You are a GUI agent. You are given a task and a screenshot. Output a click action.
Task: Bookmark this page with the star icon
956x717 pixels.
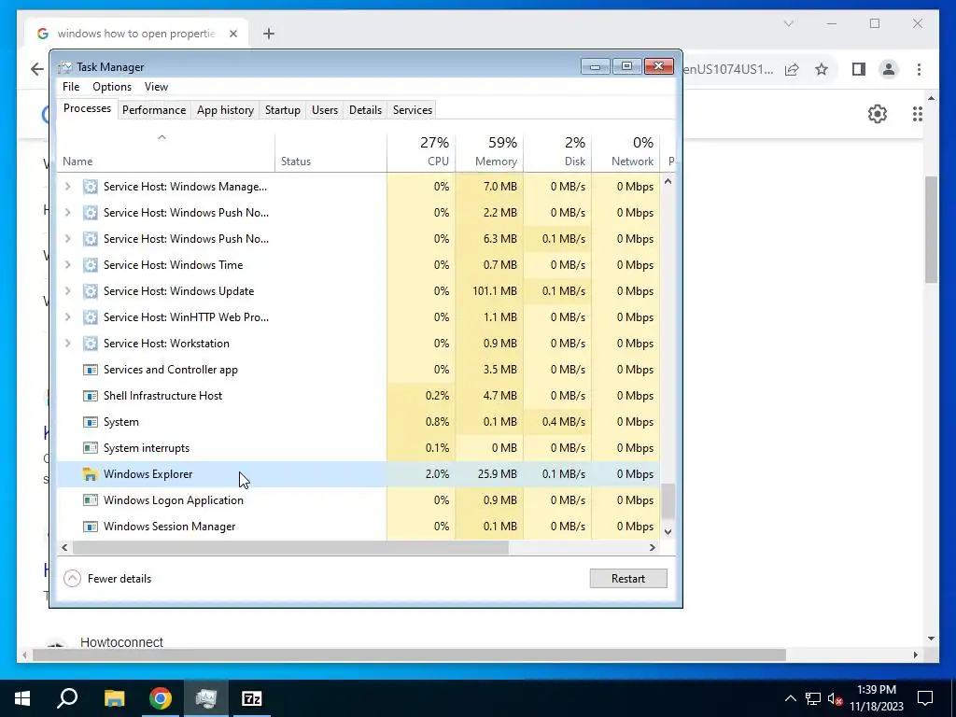(x=822, y=69)
